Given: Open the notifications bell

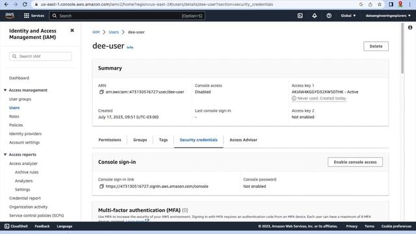Looking at the screenshot, I should point(315,16).
